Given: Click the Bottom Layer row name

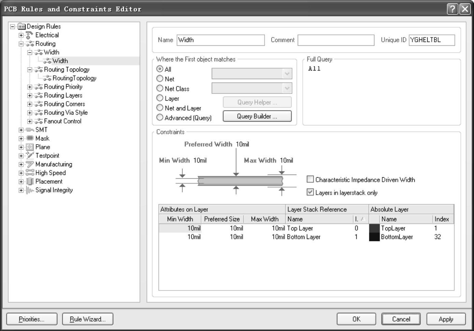Looking at the screenshot, I should click(303, 237).
